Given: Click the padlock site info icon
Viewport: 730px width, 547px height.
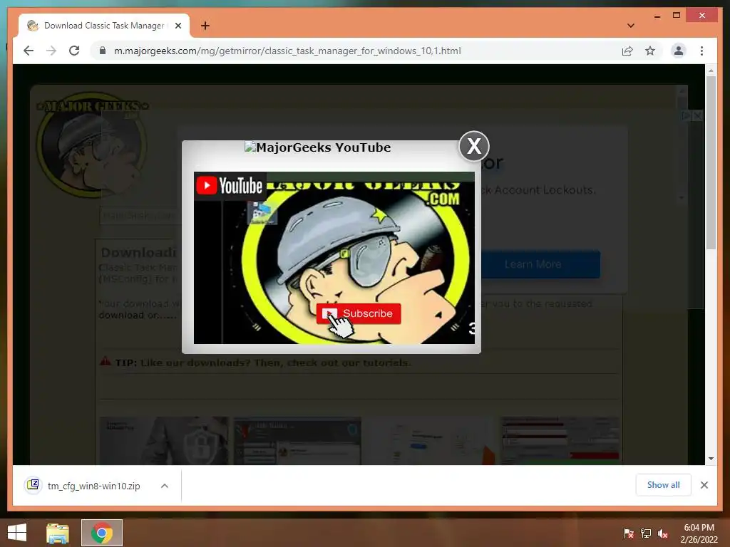Looking at the screenshot, I should pyautogui.click(x=103, y=51).
